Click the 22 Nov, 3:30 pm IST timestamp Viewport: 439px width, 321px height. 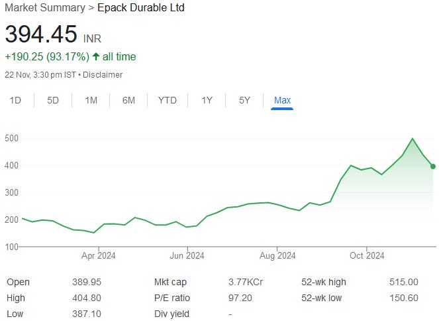click(x=40, y=75)
